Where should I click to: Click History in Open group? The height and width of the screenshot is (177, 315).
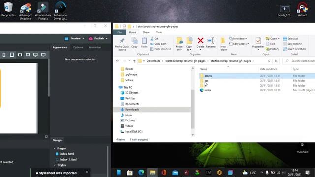[272, 49]
